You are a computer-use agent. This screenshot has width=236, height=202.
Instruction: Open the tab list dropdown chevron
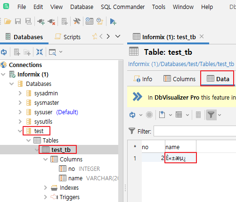(118, 36)
